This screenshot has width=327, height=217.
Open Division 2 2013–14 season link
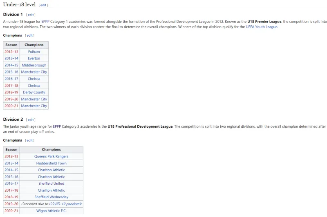[11, 163]
